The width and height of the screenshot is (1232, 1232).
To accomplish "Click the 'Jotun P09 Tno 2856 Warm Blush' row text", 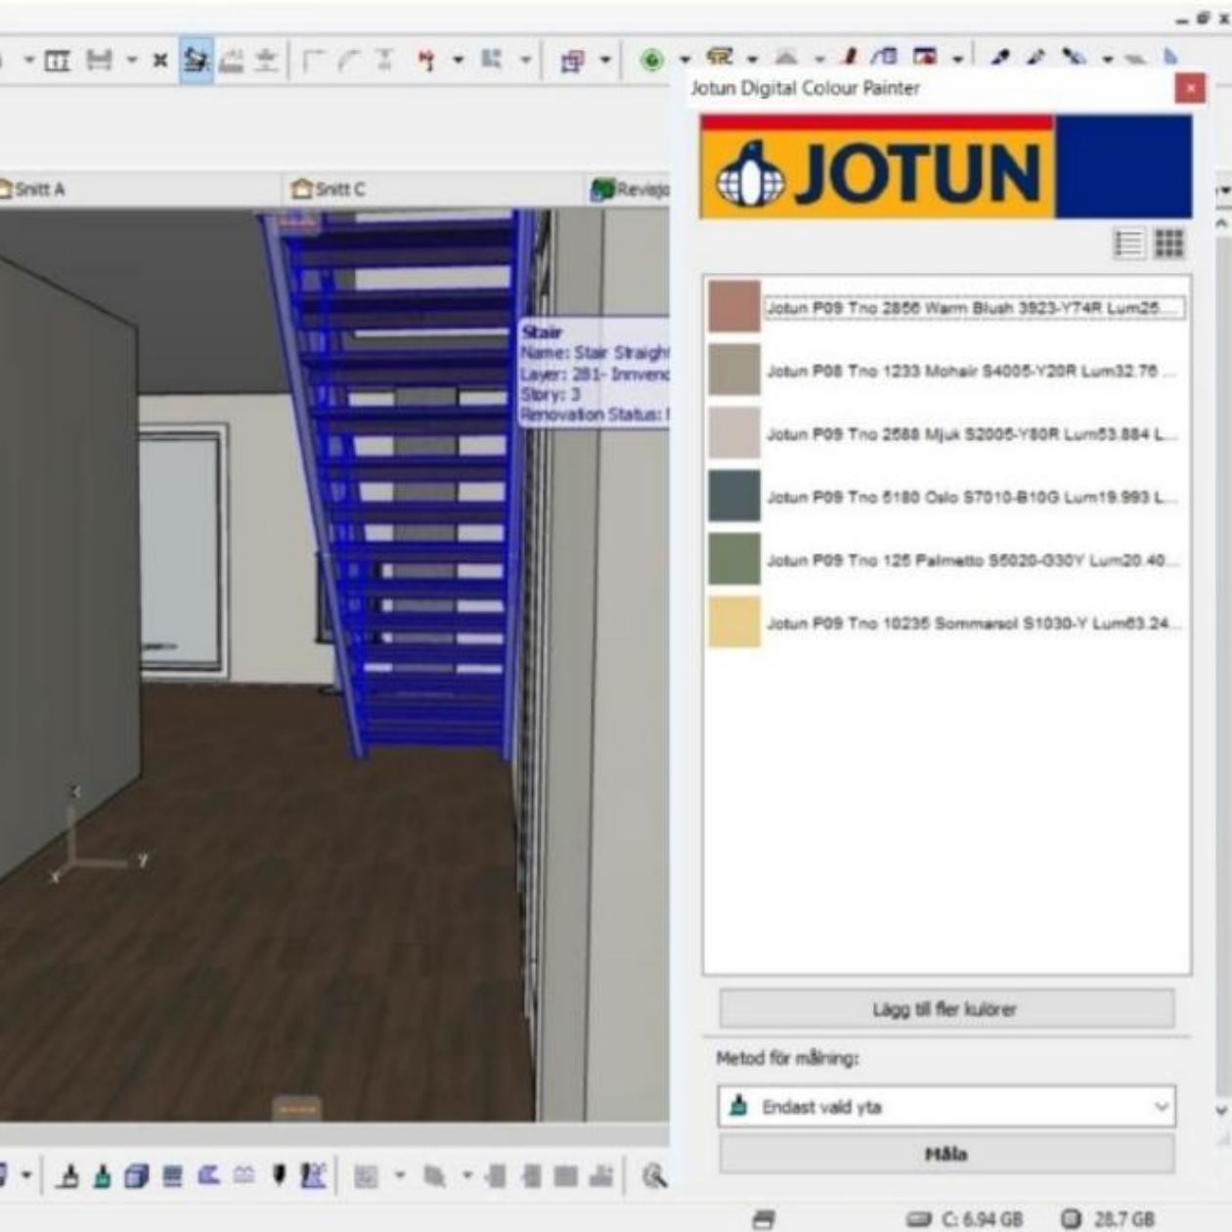I will click(973, 308).
